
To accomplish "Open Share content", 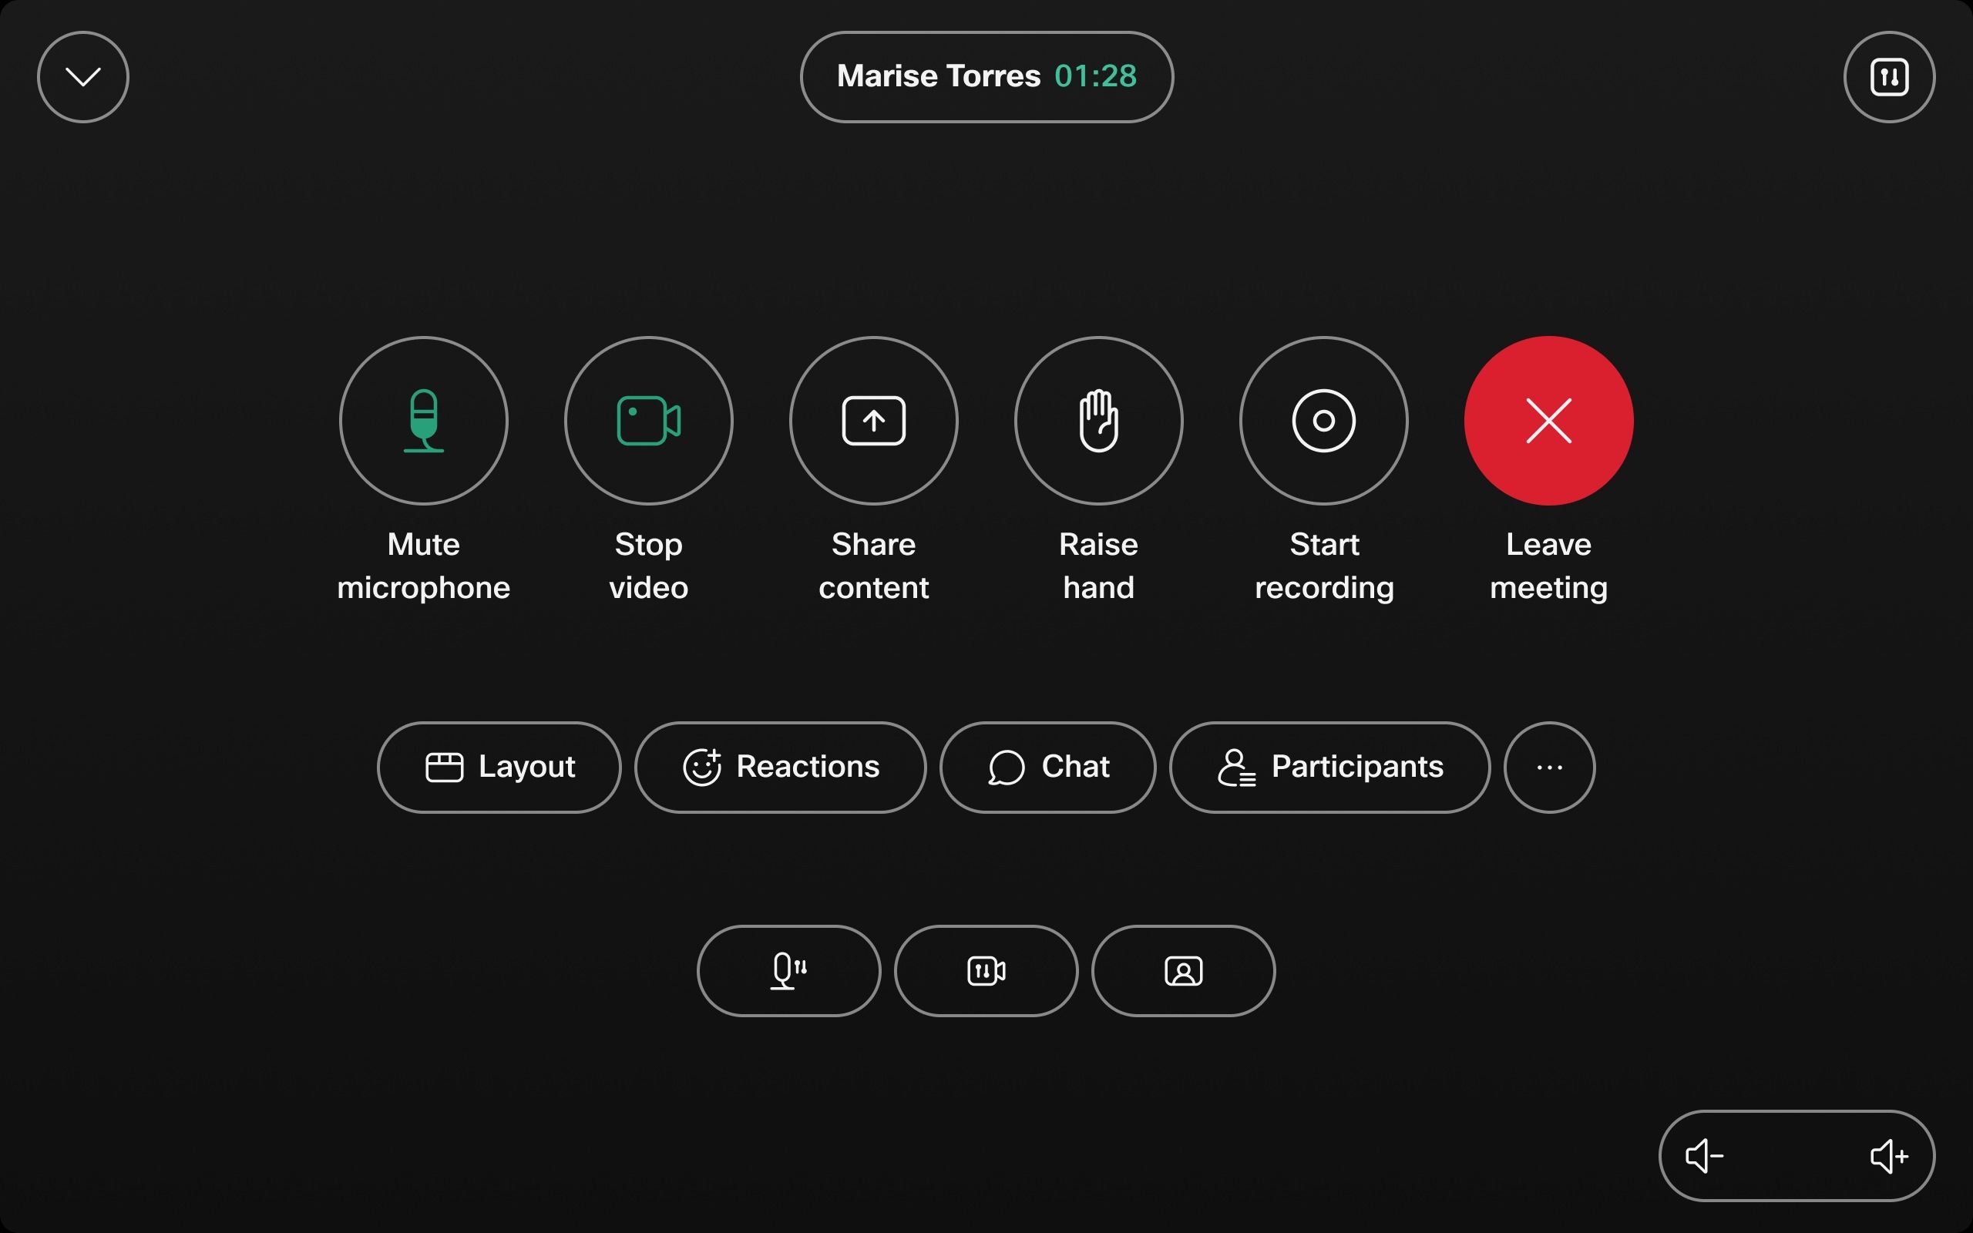I will coord(873,420).
